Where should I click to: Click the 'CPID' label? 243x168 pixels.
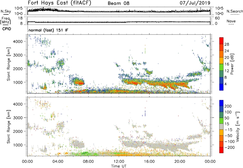point(7,29)
